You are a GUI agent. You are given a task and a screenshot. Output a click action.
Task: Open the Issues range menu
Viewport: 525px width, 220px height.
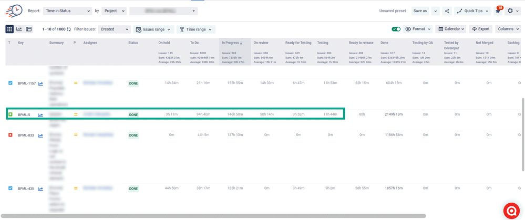(153, 29)
